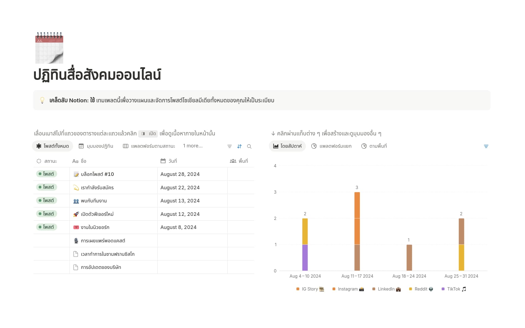The width and height of the screenshot is (525, 328).
Task: Select the status spinner icon in the สถานะ column
Action: [39, 161]
